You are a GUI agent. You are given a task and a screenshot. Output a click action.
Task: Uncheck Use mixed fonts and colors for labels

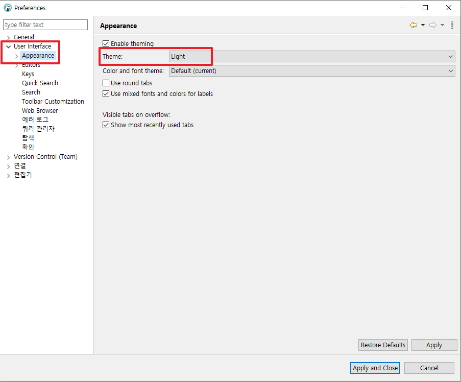106,94
